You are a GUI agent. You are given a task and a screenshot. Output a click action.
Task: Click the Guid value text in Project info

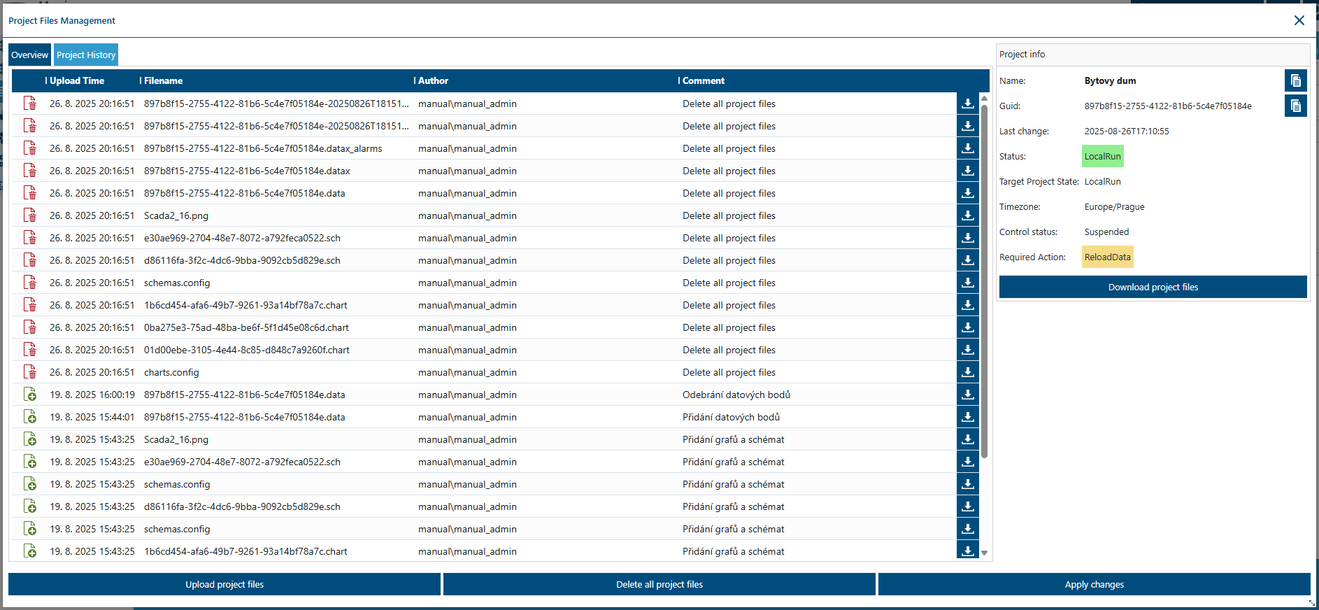[x=1168, y=106]
